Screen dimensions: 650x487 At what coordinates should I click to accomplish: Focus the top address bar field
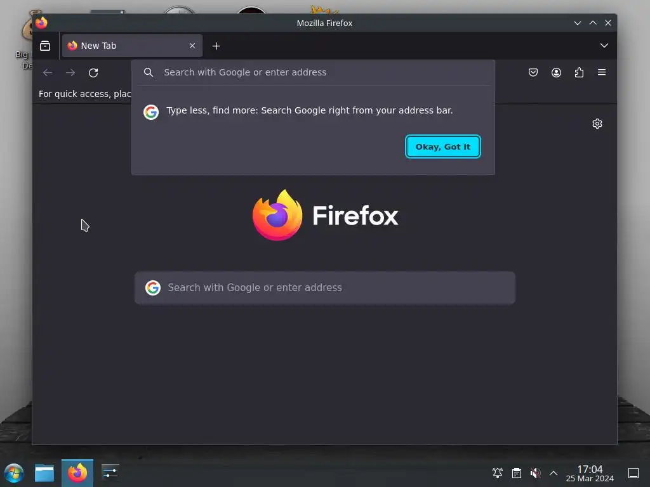point(313,72)
